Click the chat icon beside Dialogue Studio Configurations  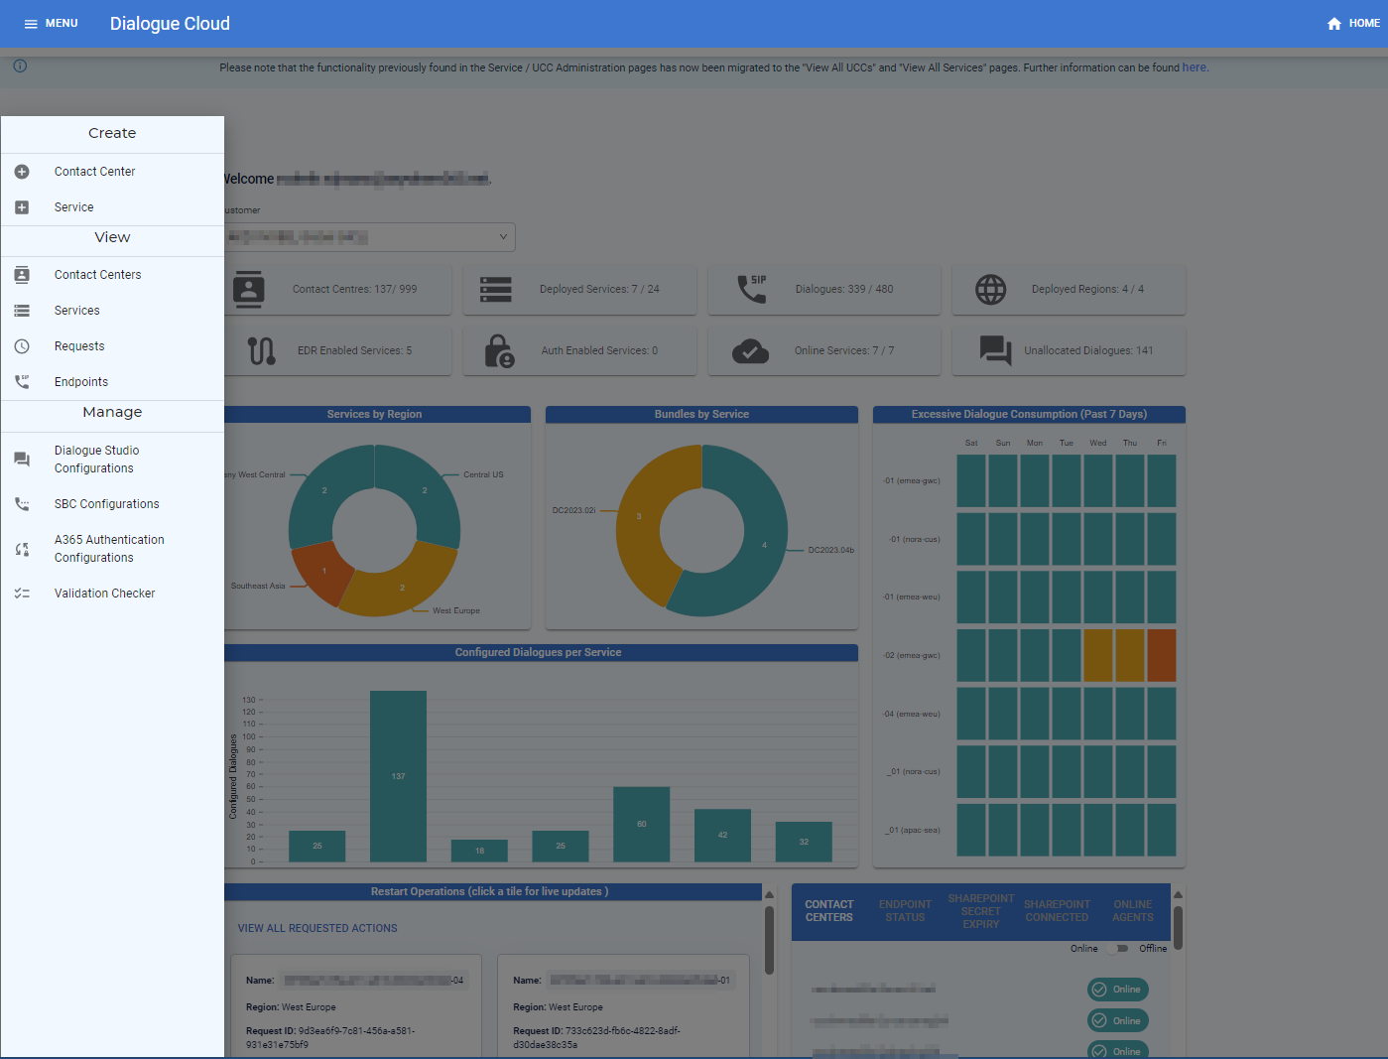point(22,460)
